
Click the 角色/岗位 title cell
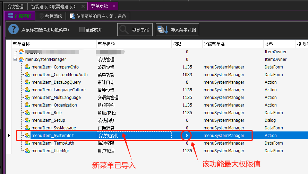click(x=107, y=113)
